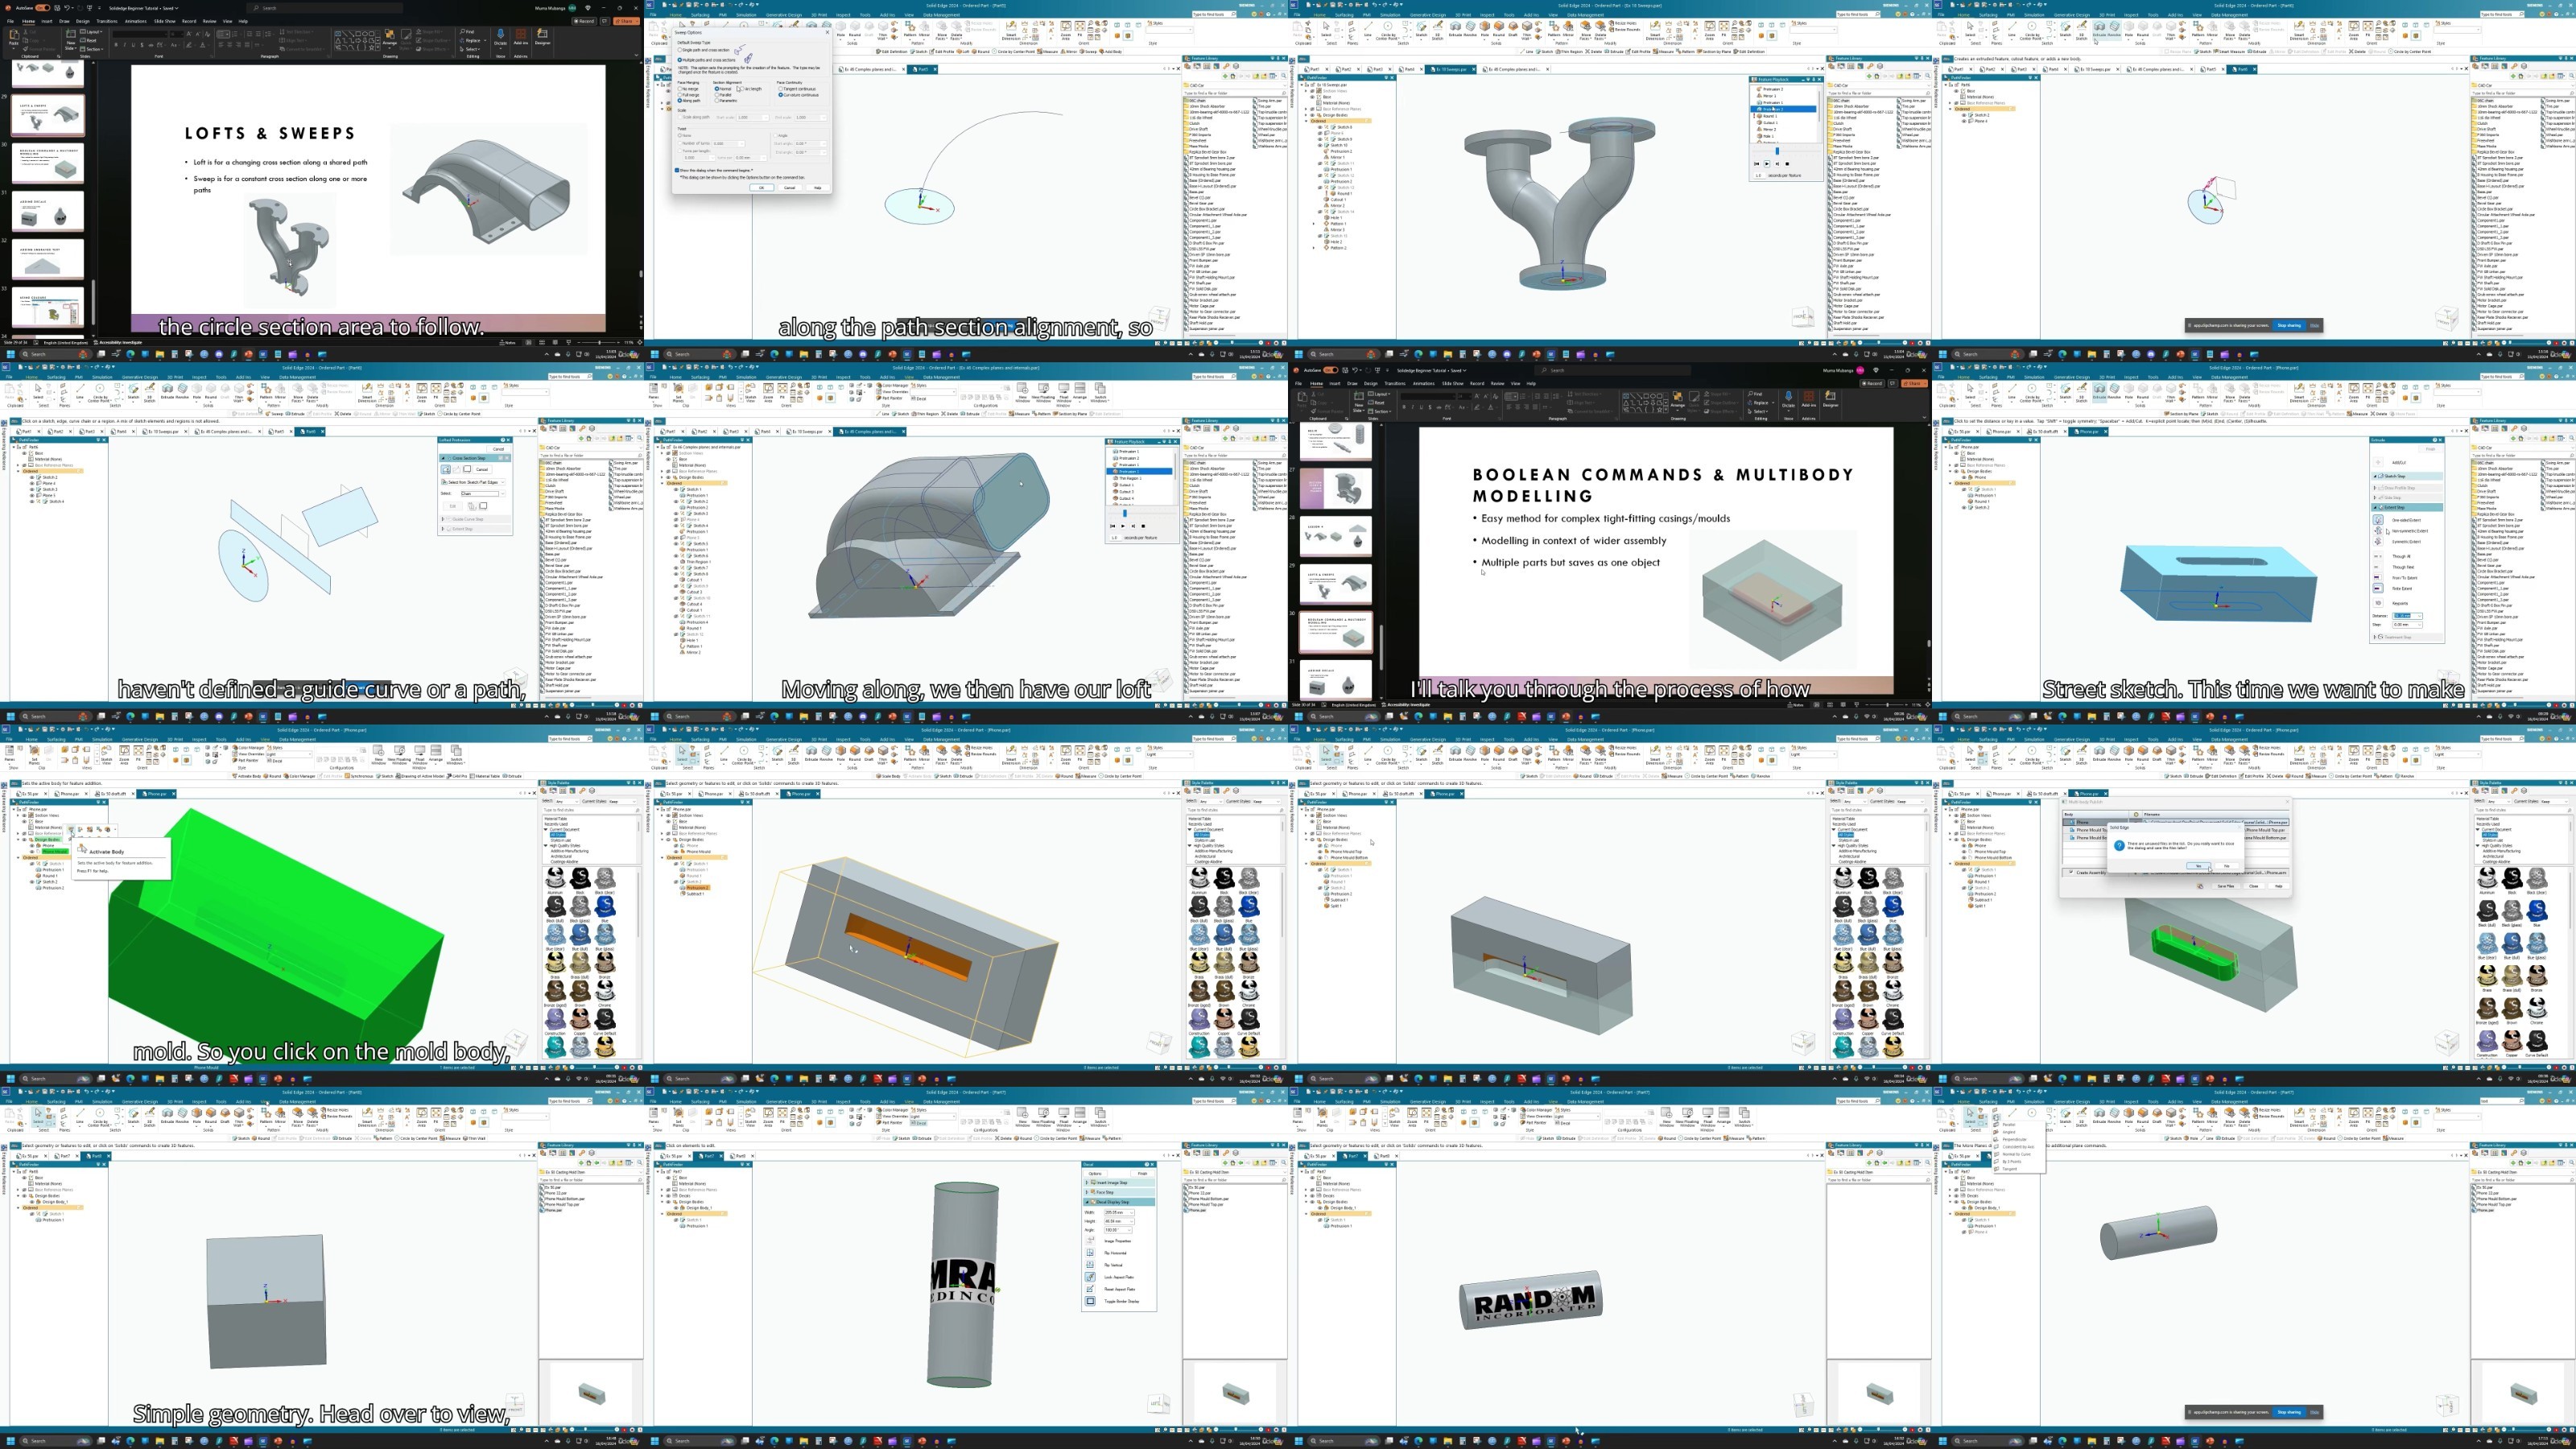Open the Select dropdown in Lofts & Sweeps PowerPoint
Image resolution: width=2576 pixels, height=1449 pixels.
tap(470, 49)
